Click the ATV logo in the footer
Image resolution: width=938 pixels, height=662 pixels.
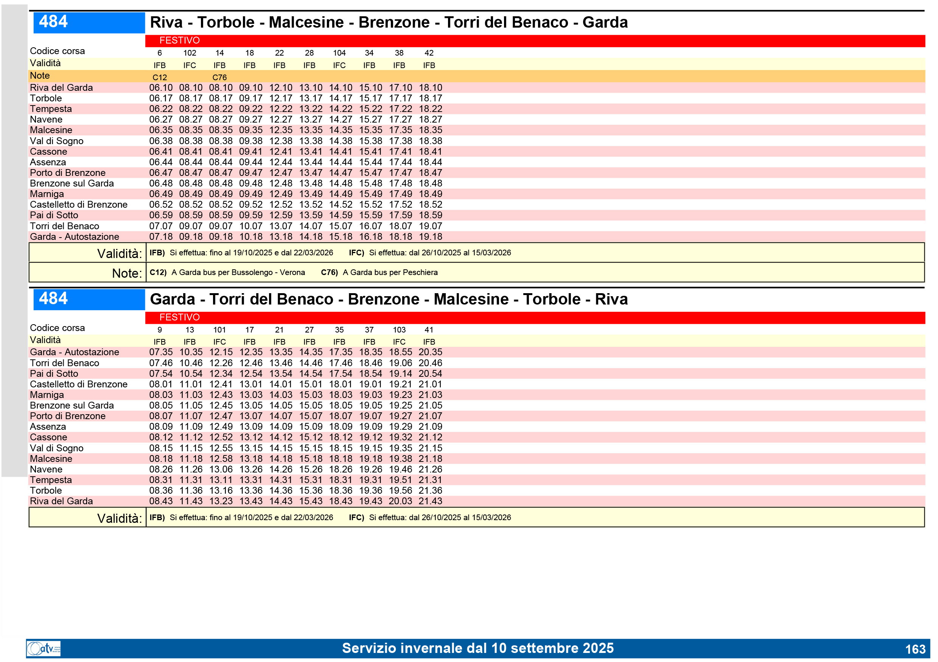43,648
